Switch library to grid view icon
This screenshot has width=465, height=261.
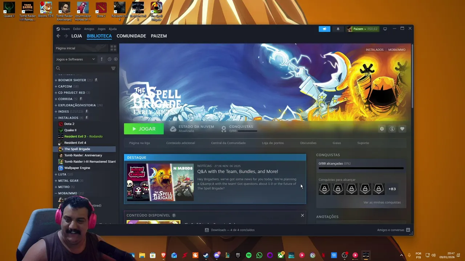pyautogui.click(x=113, y=48)
